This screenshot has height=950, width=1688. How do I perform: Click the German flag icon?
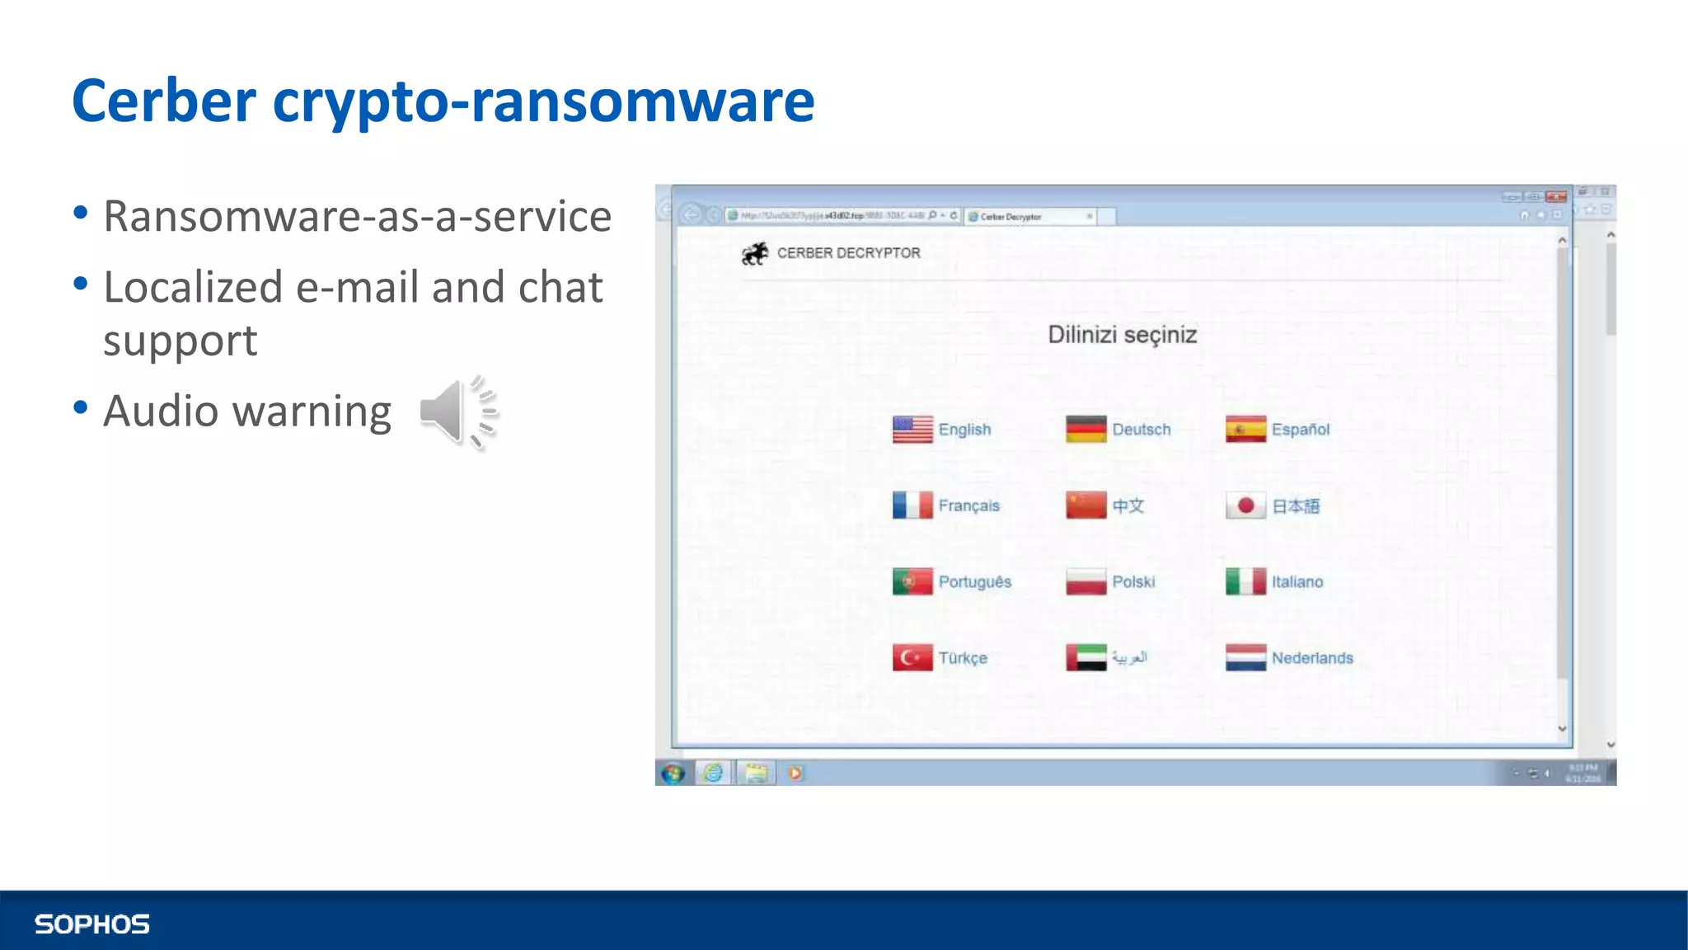(x=1085, y=430)
